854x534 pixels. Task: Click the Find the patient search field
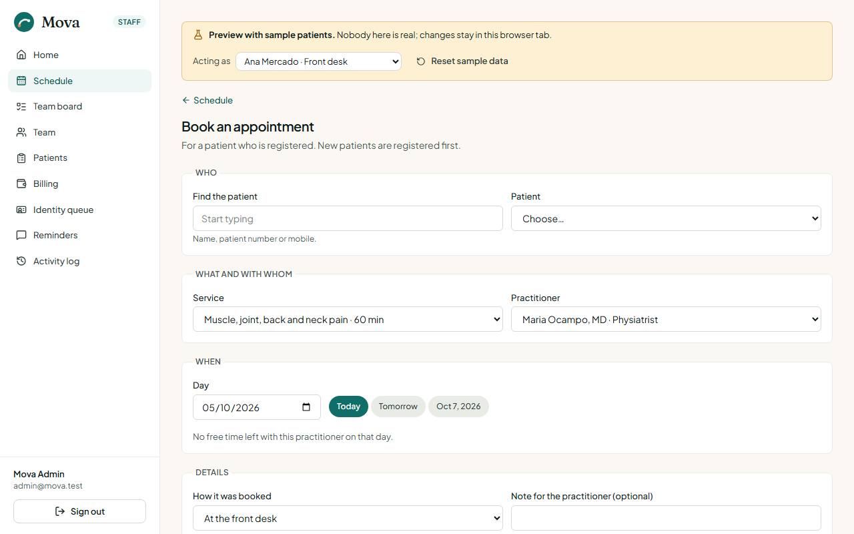pyautogui.click(x=348, y=218)
